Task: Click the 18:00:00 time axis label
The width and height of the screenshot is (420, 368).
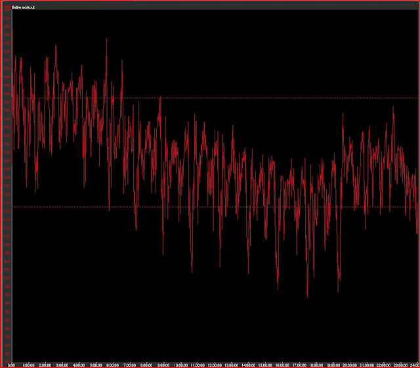Action: (316, 365)
